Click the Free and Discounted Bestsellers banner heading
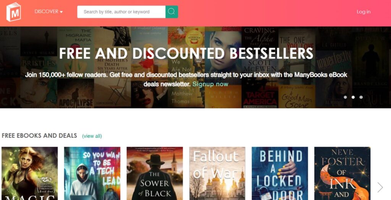Viewport: 391px width, 200px height. point(186,53)
